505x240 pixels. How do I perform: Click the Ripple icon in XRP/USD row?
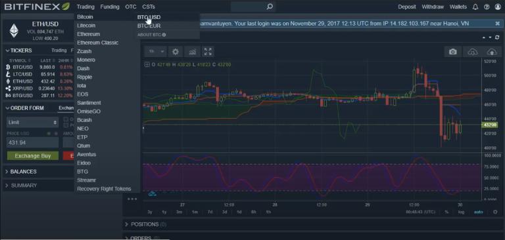pyautogui.click(x=8, y=89)
